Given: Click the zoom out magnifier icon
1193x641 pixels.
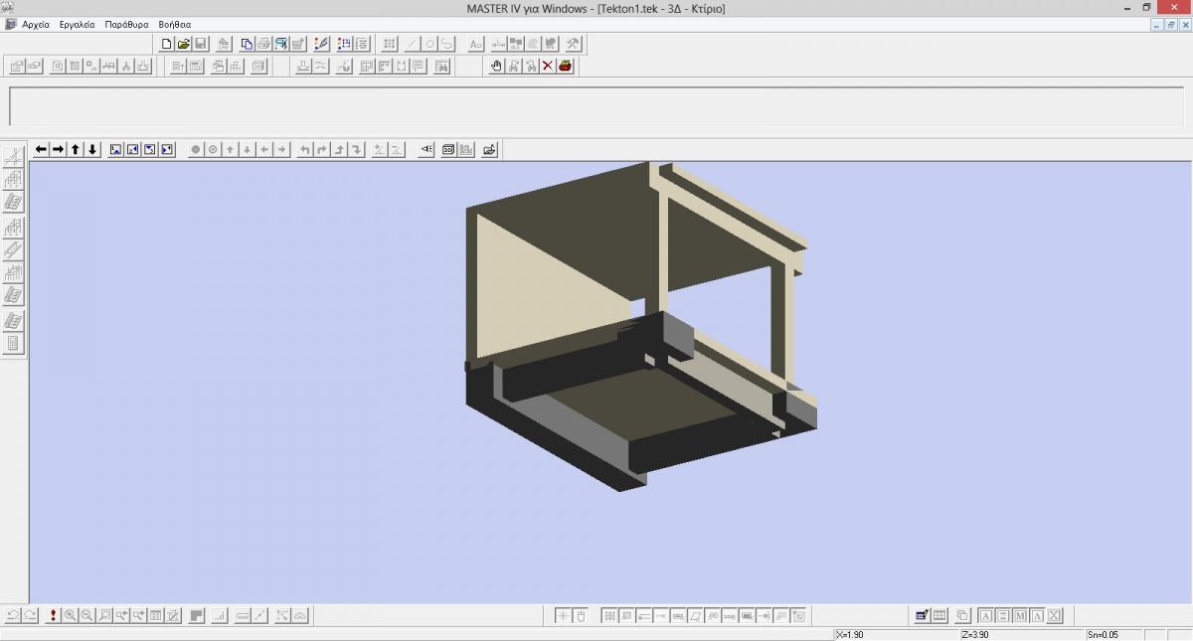Looking at the screenshot, I should pyautogui.click(x=87, y=616).
